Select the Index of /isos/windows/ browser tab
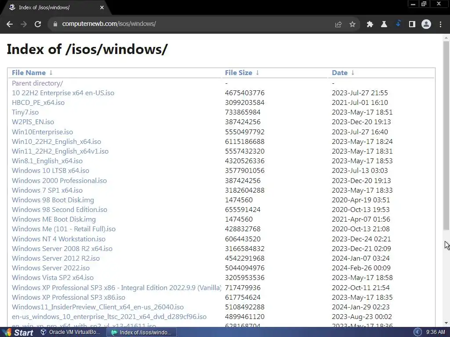450x337 pixels. point(56,8)
